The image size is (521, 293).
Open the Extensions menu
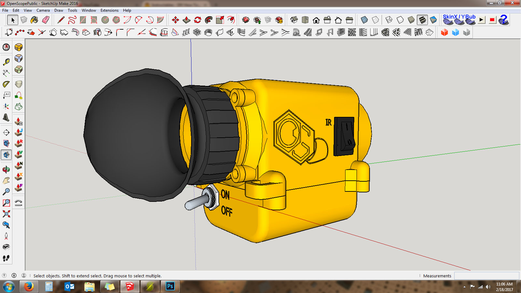109,10
